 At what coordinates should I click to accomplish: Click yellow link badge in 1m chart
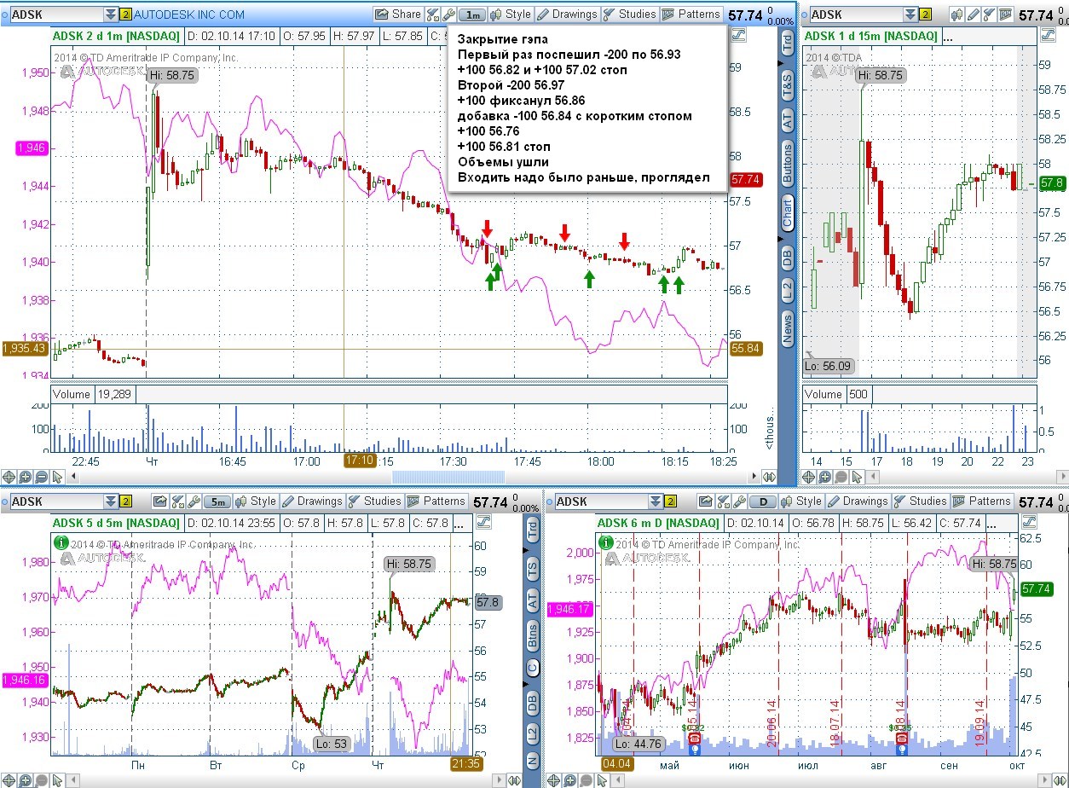click(x=125, y=14)
